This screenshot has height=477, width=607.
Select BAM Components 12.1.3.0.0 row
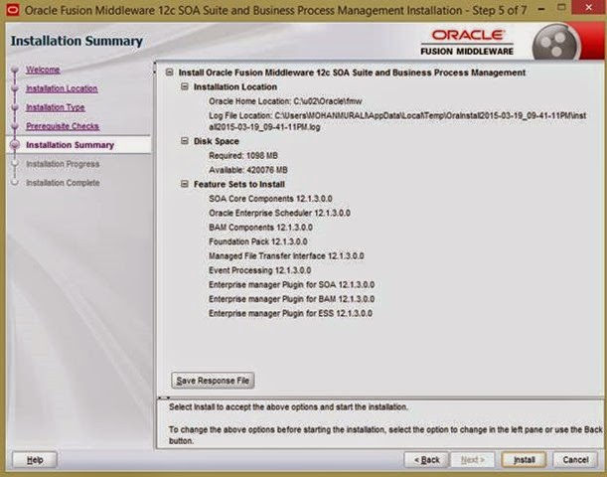tap(260, 228)
